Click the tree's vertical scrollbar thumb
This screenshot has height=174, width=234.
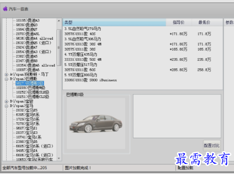coord(59,47)
